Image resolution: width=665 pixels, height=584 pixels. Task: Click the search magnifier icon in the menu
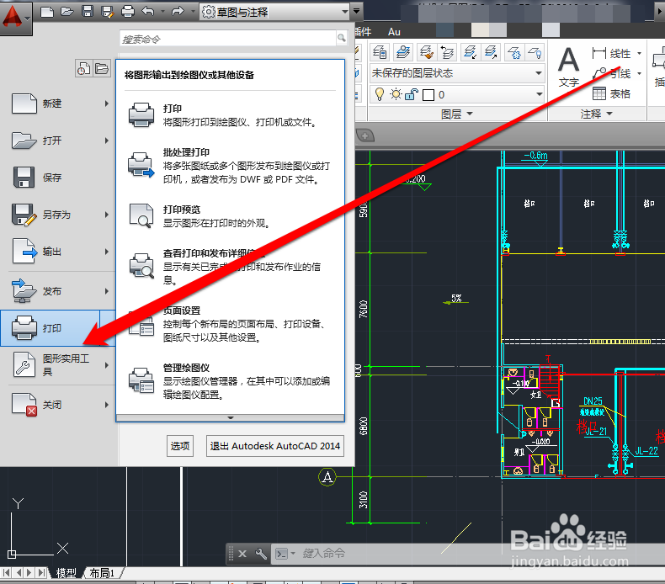tap(342, 39)
